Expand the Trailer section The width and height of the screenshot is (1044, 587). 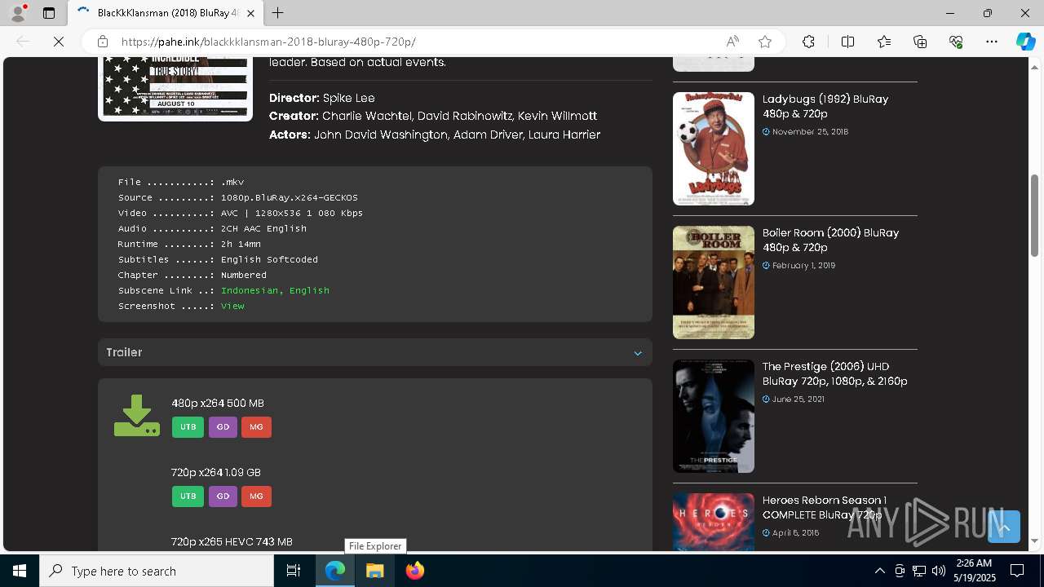click(375, 352)
